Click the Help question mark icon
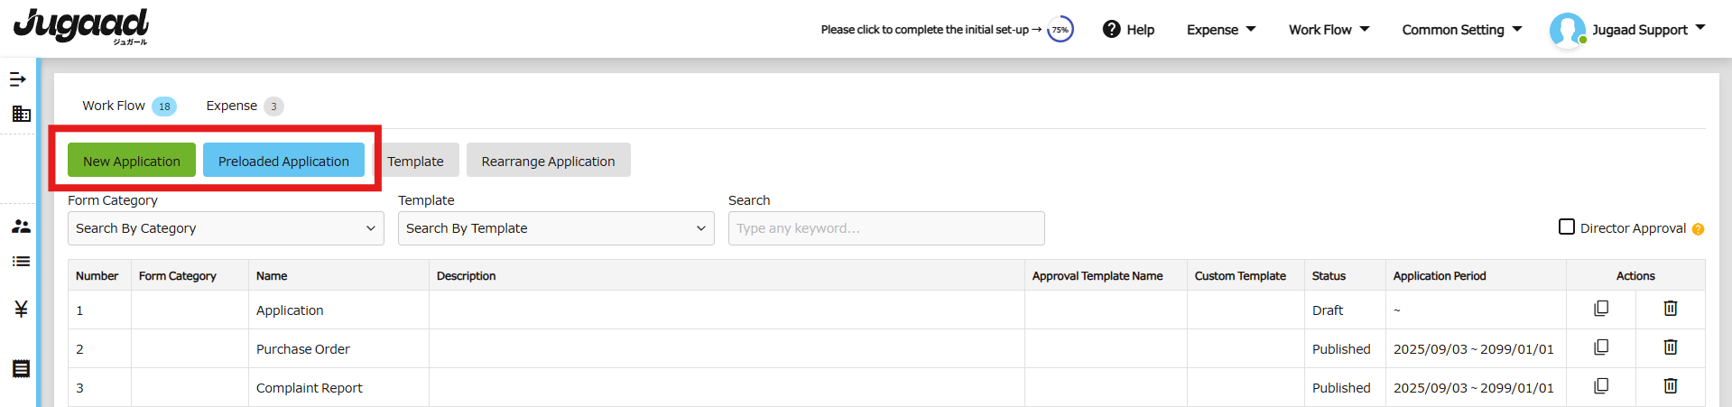Screen dimensions: 1732x407 coord(1112,30)
